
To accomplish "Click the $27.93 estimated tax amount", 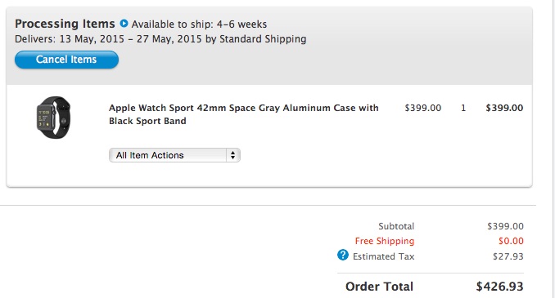I will click(508, 256).
